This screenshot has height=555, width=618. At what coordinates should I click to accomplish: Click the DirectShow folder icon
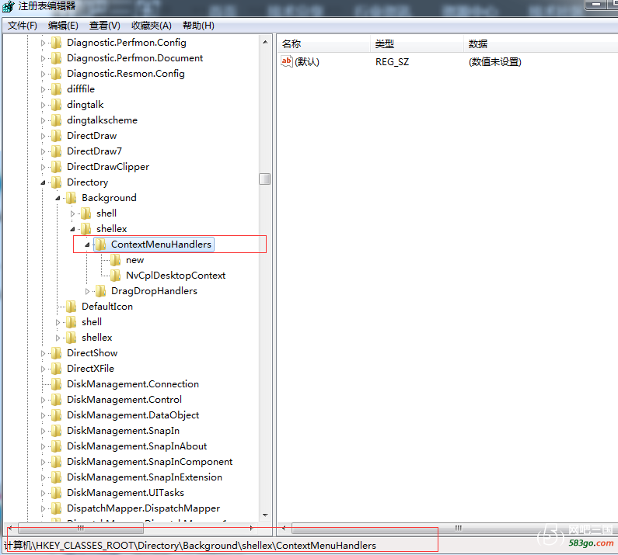(x=56, y=353)
